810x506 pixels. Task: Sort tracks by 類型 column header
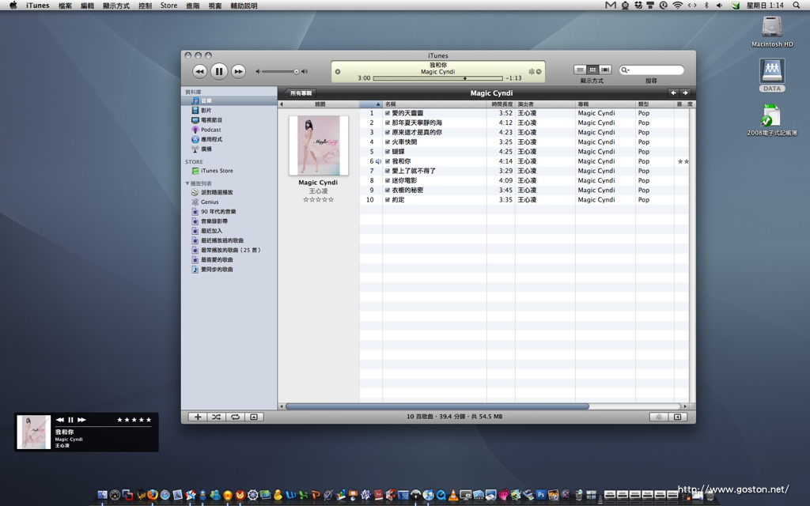point(654,104)
